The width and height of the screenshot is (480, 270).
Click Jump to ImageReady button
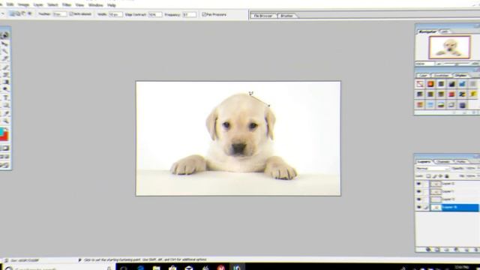4,165
